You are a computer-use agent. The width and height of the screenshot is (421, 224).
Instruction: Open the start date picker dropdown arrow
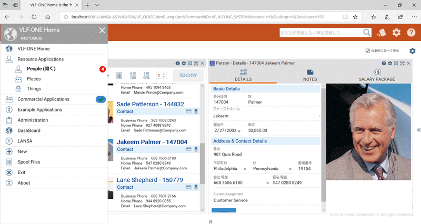(x=239, y=130)
